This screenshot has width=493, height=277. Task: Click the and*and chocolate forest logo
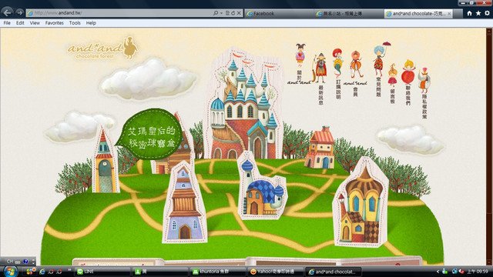point(102,48)
